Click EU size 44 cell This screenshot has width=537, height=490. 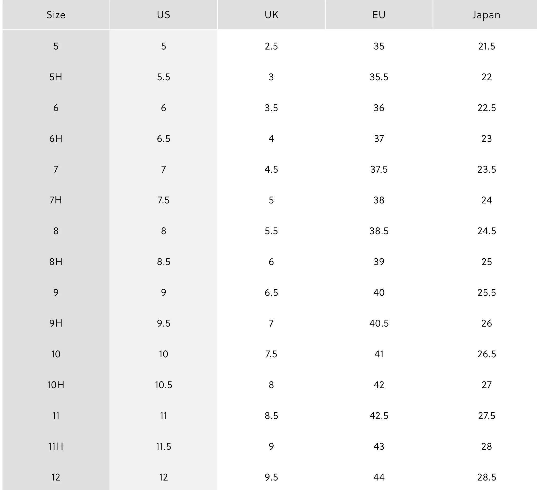point(379,477)
